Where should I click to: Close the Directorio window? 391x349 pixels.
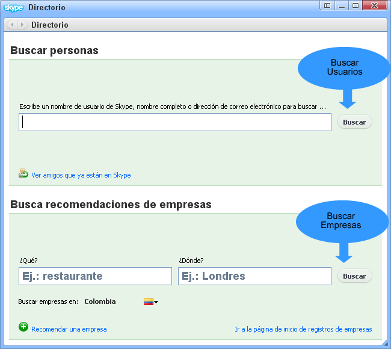coord(374,6)
